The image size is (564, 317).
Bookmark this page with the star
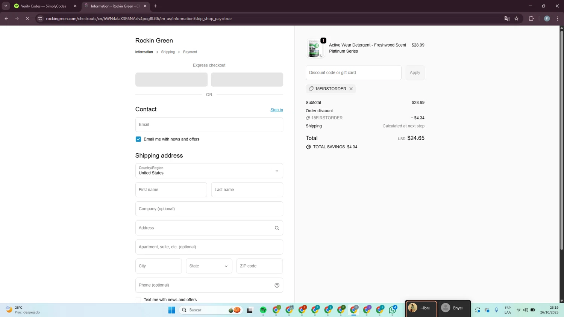click(x=517, y=18)
